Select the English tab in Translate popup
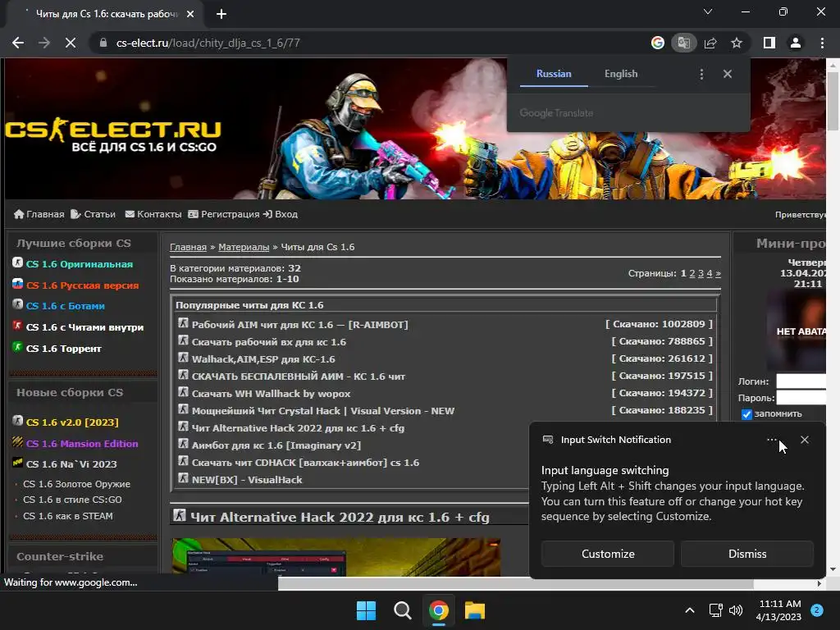This screenshot has height=630, width=840. (x=621, y=74)
